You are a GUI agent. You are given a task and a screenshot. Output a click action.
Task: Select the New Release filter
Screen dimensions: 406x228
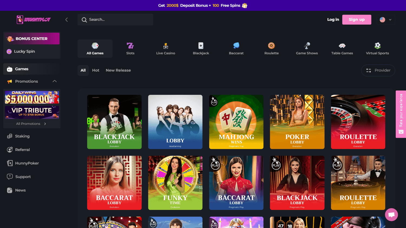coord(118,70)
